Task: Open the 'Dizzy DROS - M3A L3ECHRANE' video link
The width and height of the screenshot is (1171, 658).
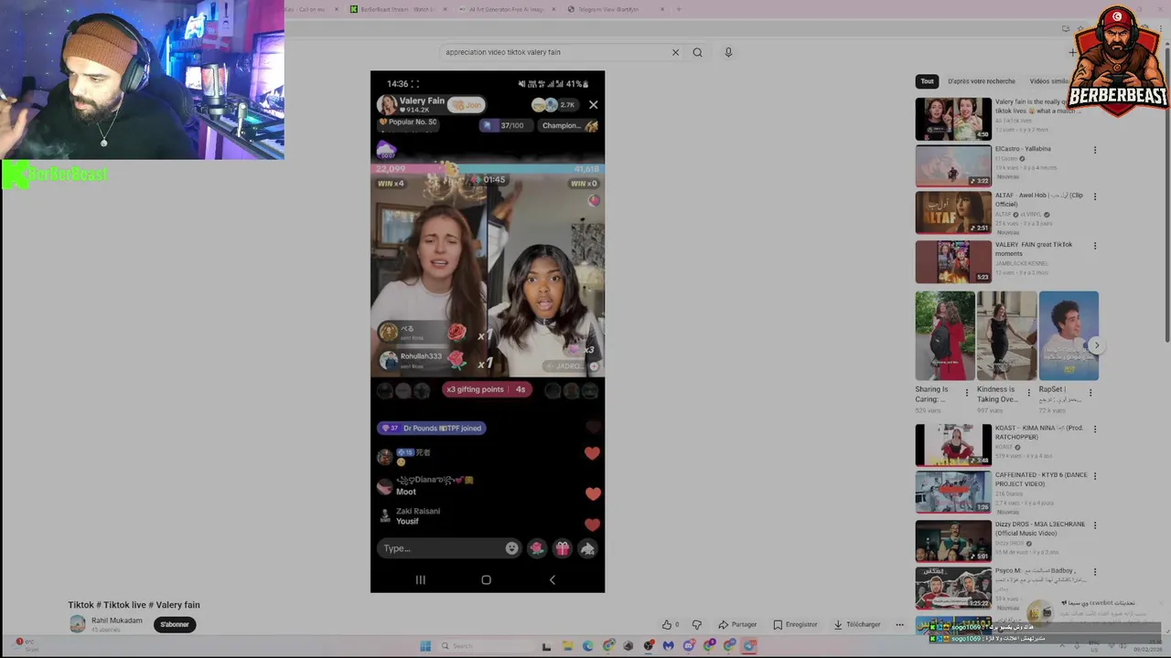Action: 1040,528
